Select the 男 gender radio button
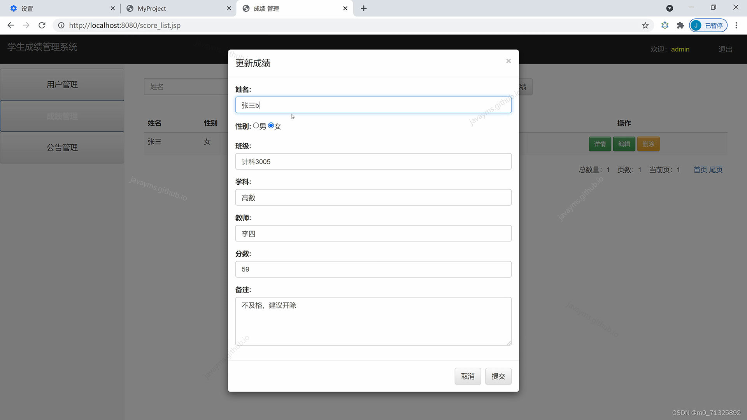This screenshot has height=420, width=747. tap(256, 126)
